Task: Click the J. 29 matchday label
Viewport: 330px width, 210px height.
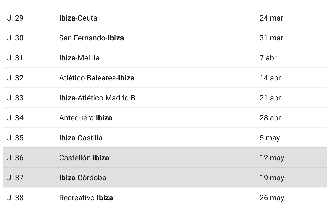Action: coord(15,18)
